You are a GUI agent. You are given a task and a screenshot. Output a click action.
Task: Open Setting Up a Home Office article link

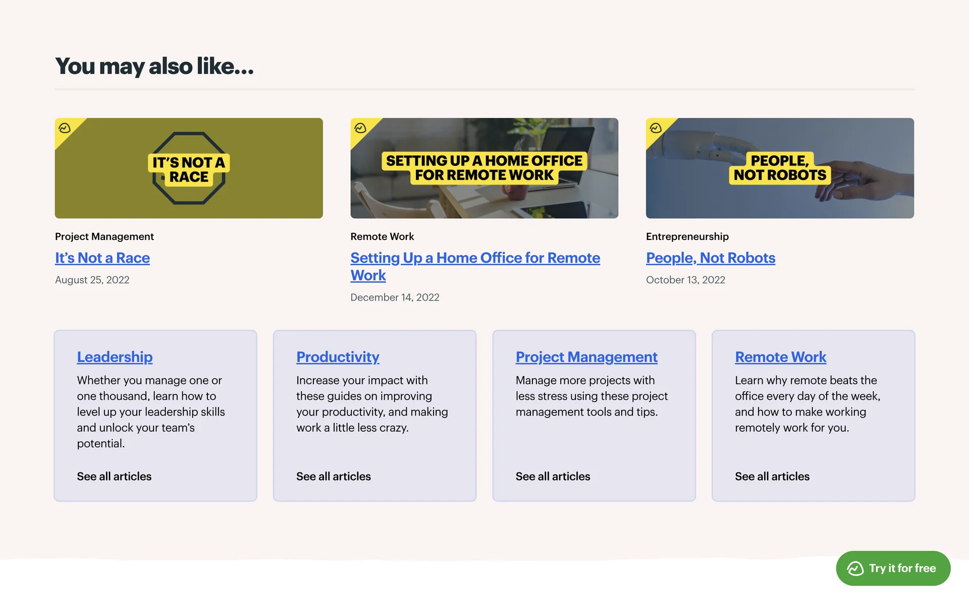pyautogui.click(x=474, y=258)
